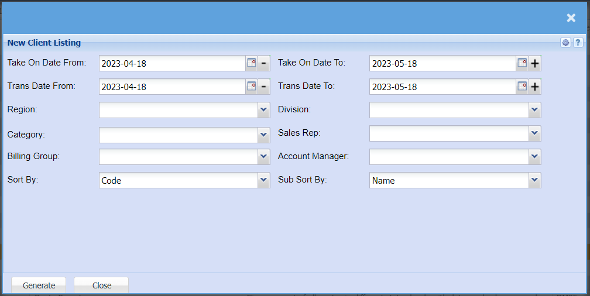Click minus button beside Take On Date From

click(x=264, y=63)
